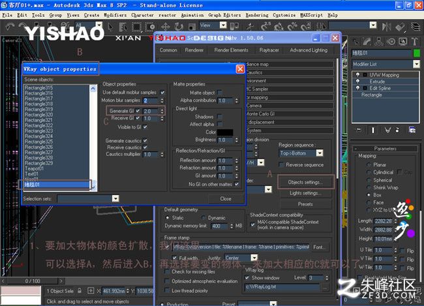Toggle the Extrude modifier lightbulb
The height and width of the screenshot is (306, 424).
(x=357, y=81)
